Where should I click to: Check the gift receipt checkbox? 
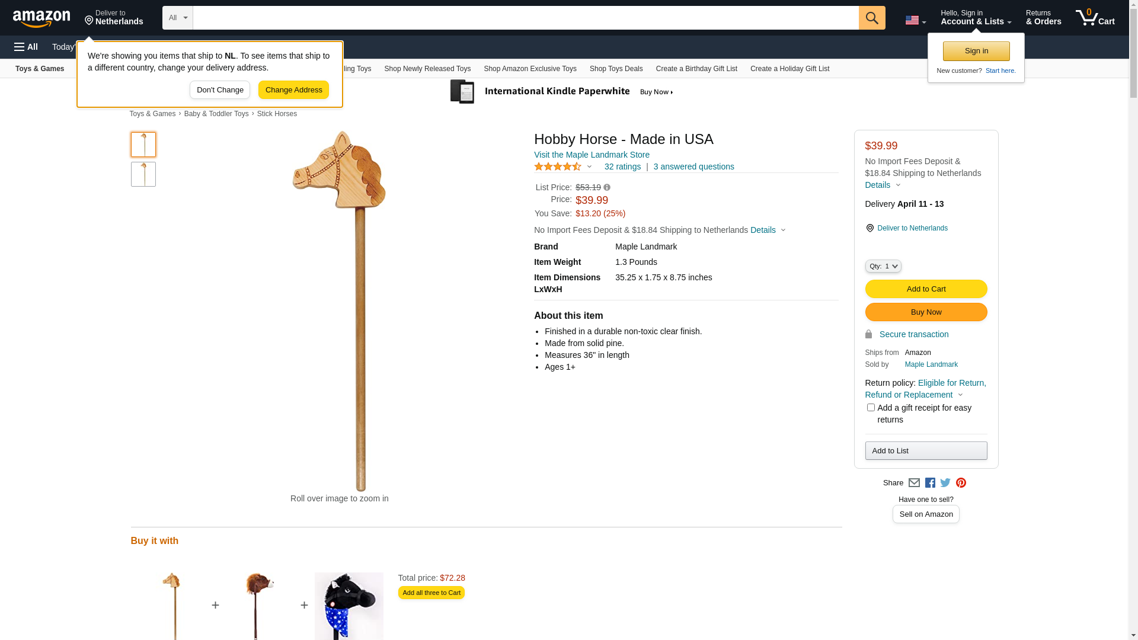click(871, 408)
